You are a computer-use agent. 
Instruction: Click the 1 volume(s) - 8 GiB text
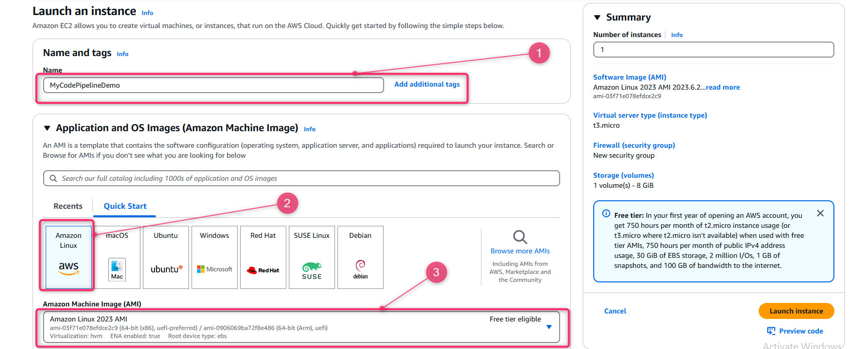point(623,185)
